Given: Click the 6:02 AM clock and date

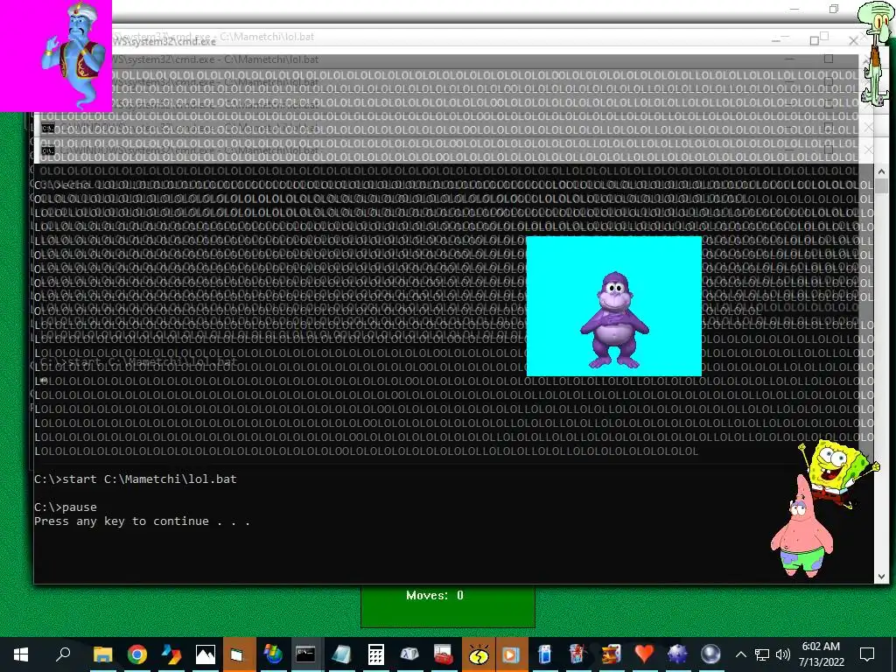Looking at the screenshot, I should pyautogui.click(x=821, y=654).
